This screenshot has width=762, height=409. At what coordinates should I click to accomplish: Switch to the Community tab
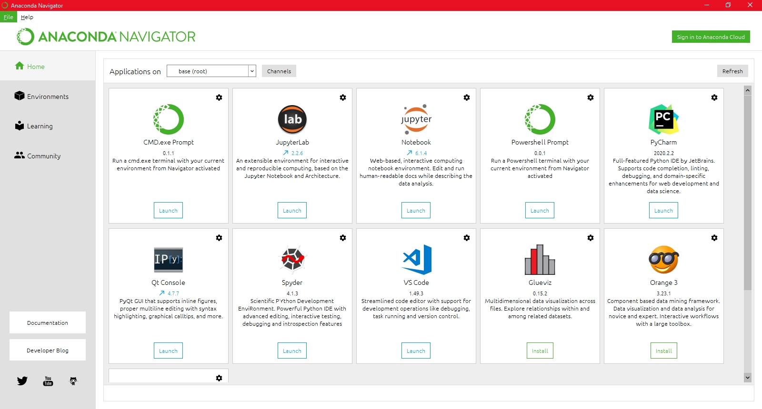[x=48, y=156]
